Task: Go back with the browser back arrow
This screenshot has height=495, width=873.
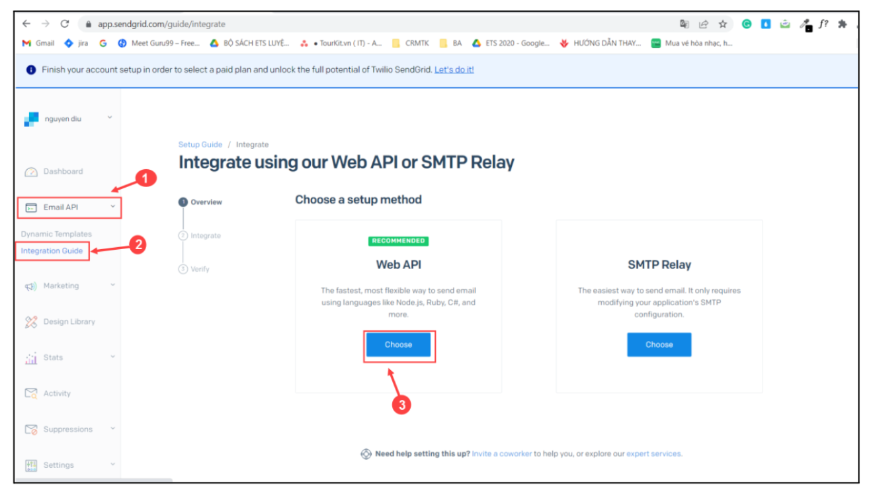Action: (26, 24)
